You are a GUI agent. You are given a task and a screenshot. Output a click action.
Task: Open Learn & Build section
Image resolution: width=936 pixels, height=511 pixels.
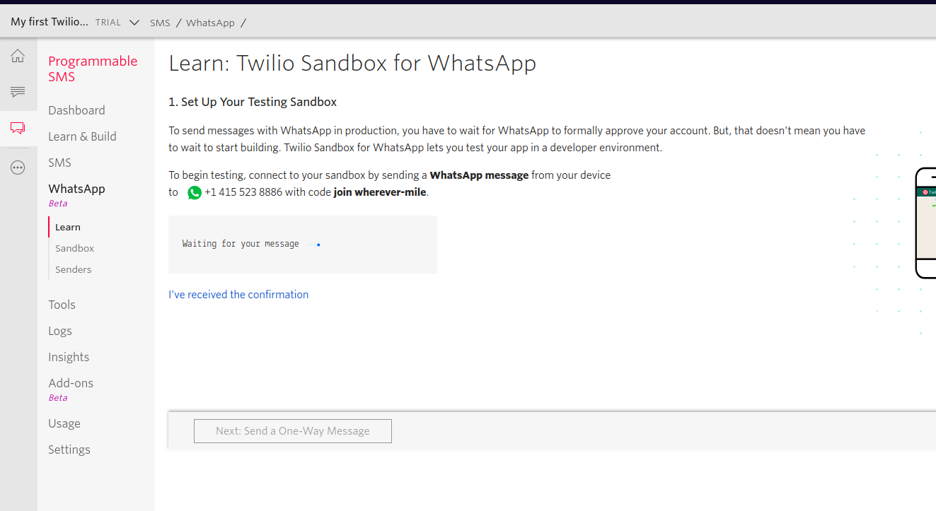click(82, 136)
